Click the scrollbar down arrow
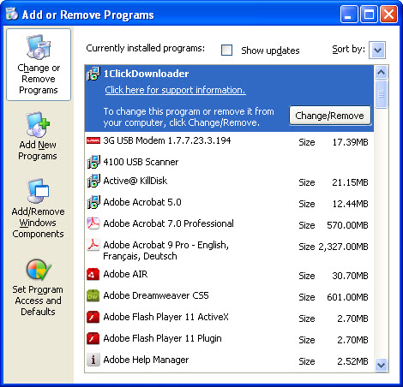The width and height of the screenshot is (403, 387). tap(381, 365)
